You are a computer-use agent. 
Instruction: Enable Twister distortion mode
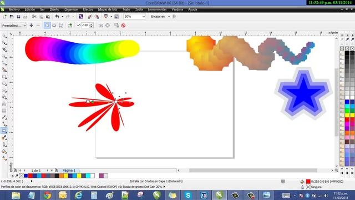pyautogui.click(x=61, y=26)
